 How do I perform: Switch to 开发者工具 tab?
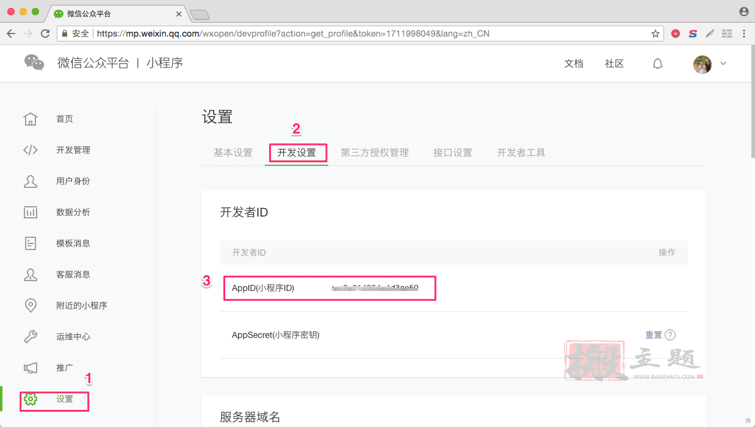(521, 152)
